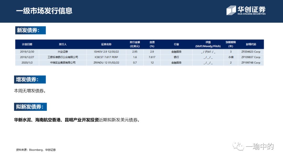Click the 发行人 column header
Screen dimensions: 283x159
click(x=63, y=44)
